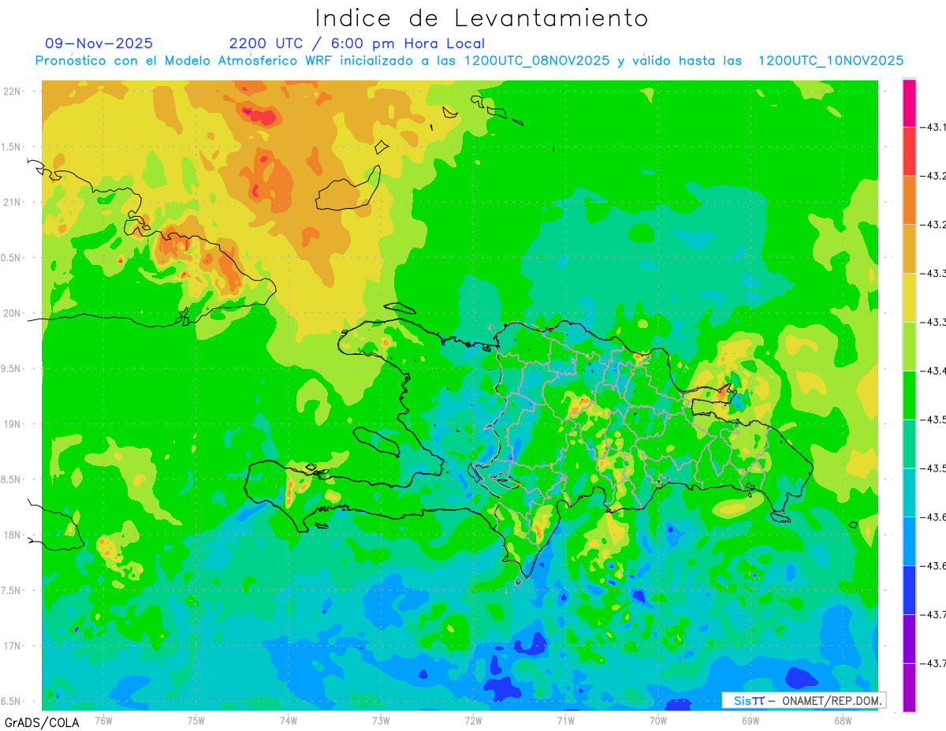Click the '18N' latitude label
This screenshot has width=946, height=731.
pyautogui.click(x=13, y=535)
